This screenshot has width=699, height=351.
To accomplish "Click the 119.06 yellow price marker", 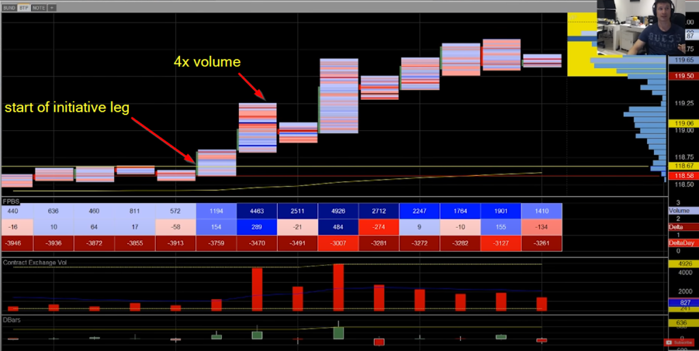I will tap(683, 123).
